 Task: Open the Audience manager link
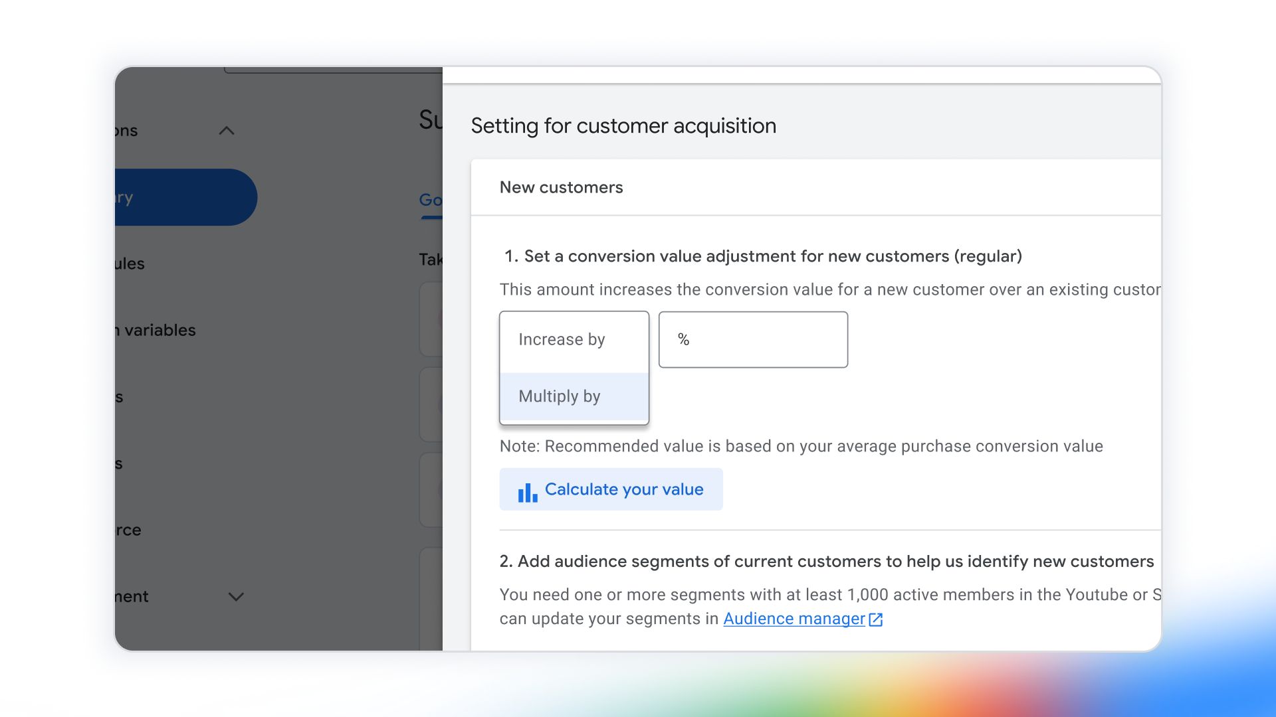(794, 619)
